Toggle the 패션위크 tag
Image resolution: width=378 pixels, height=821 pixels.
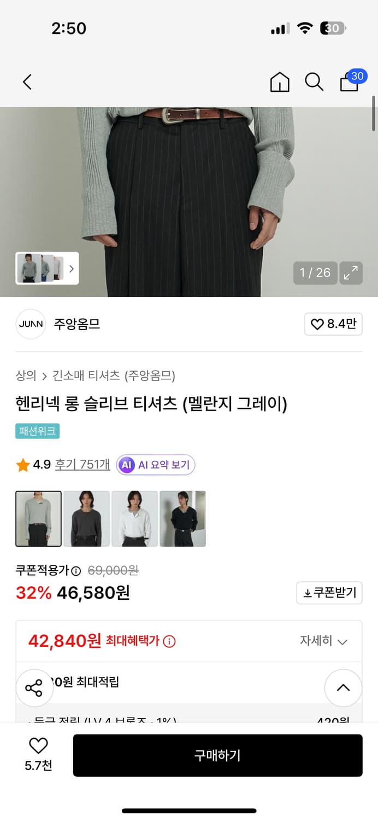pos(37,431)
